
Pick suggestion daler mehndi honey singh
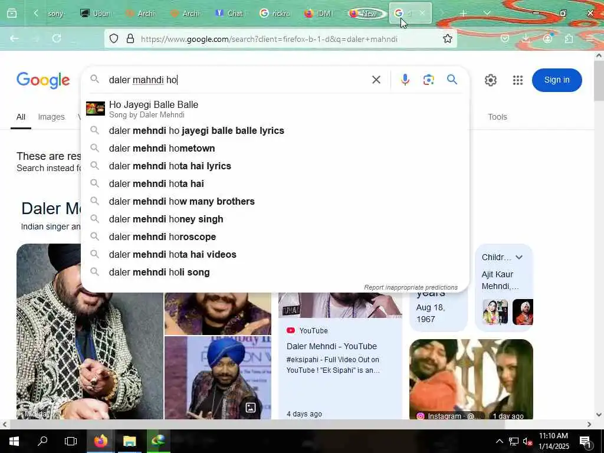(275, 219)
